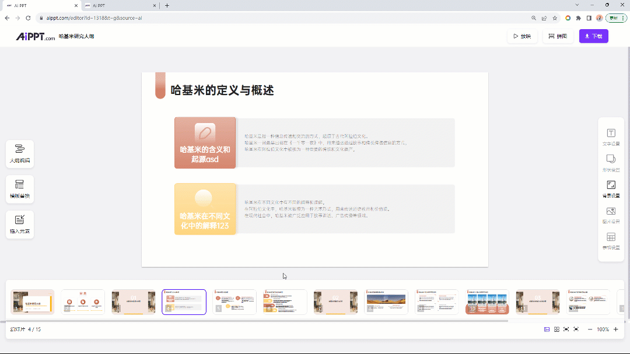Open the 100% zoom level selector
This screenshot has height=354, width=630.
click(602, 329)
